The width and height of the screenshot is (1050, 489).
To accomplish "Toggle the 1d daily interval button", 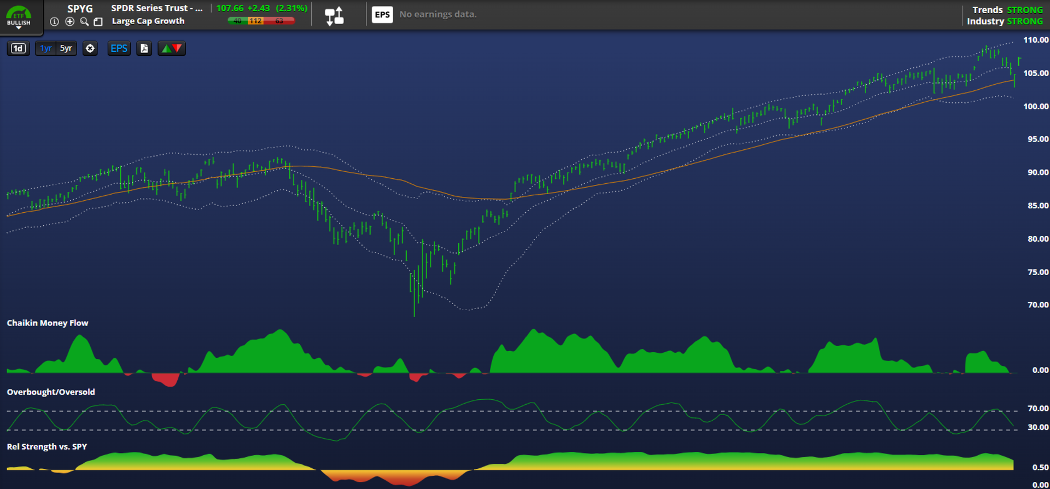I will 18,49.
